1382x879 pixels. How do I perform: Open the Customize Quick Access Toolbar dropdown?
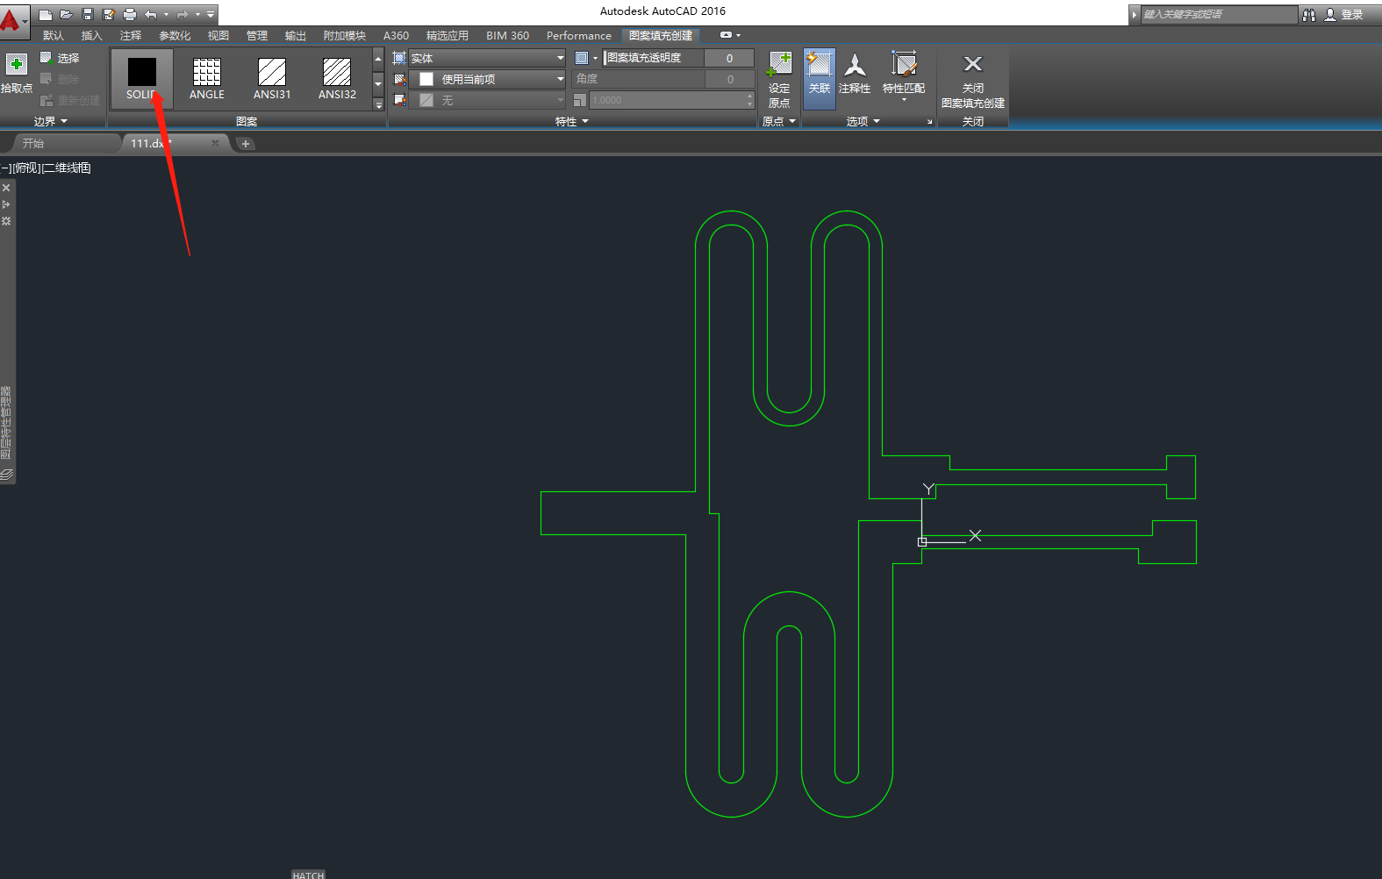(x=211, y=14)
